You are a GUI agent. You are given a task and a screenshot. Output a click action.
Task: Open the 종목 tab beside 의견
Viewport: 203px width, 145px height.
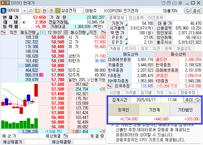click(168, 48)
